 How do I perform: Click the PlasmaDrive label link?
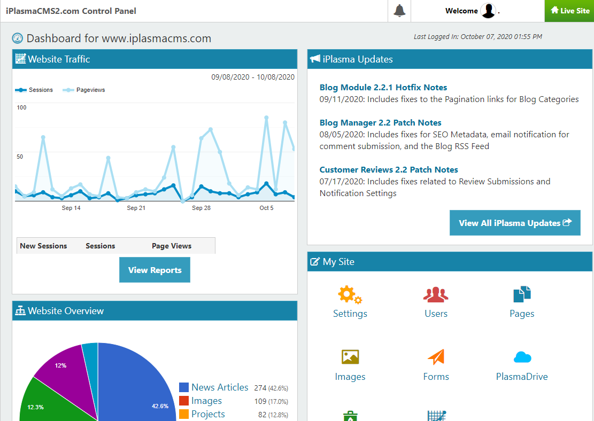pos(522,376)
